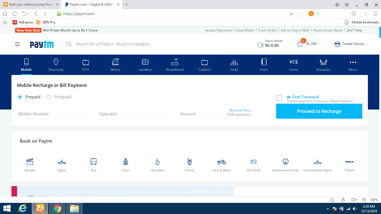The image size is (381, 214).
Task: Click the Amount input field
Action: click(x=202, y=114)
